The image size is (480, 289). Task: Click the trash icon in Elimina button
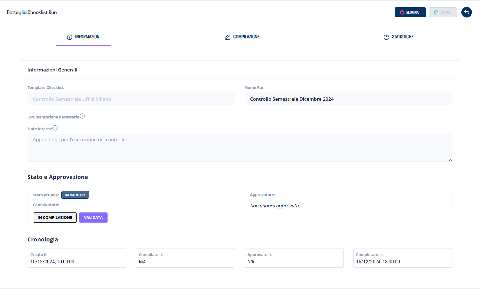point(402,12)
